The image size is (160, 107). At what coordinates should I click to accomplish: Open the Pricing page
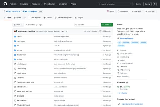74,4
